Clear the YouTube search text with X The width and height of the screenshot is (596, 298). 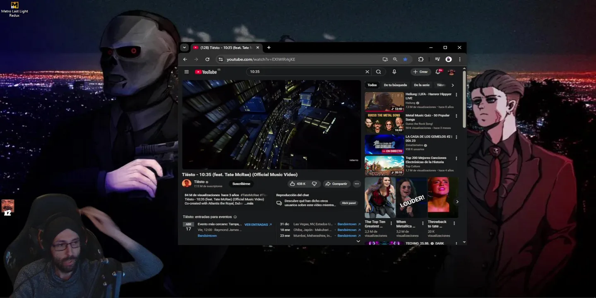367,72
